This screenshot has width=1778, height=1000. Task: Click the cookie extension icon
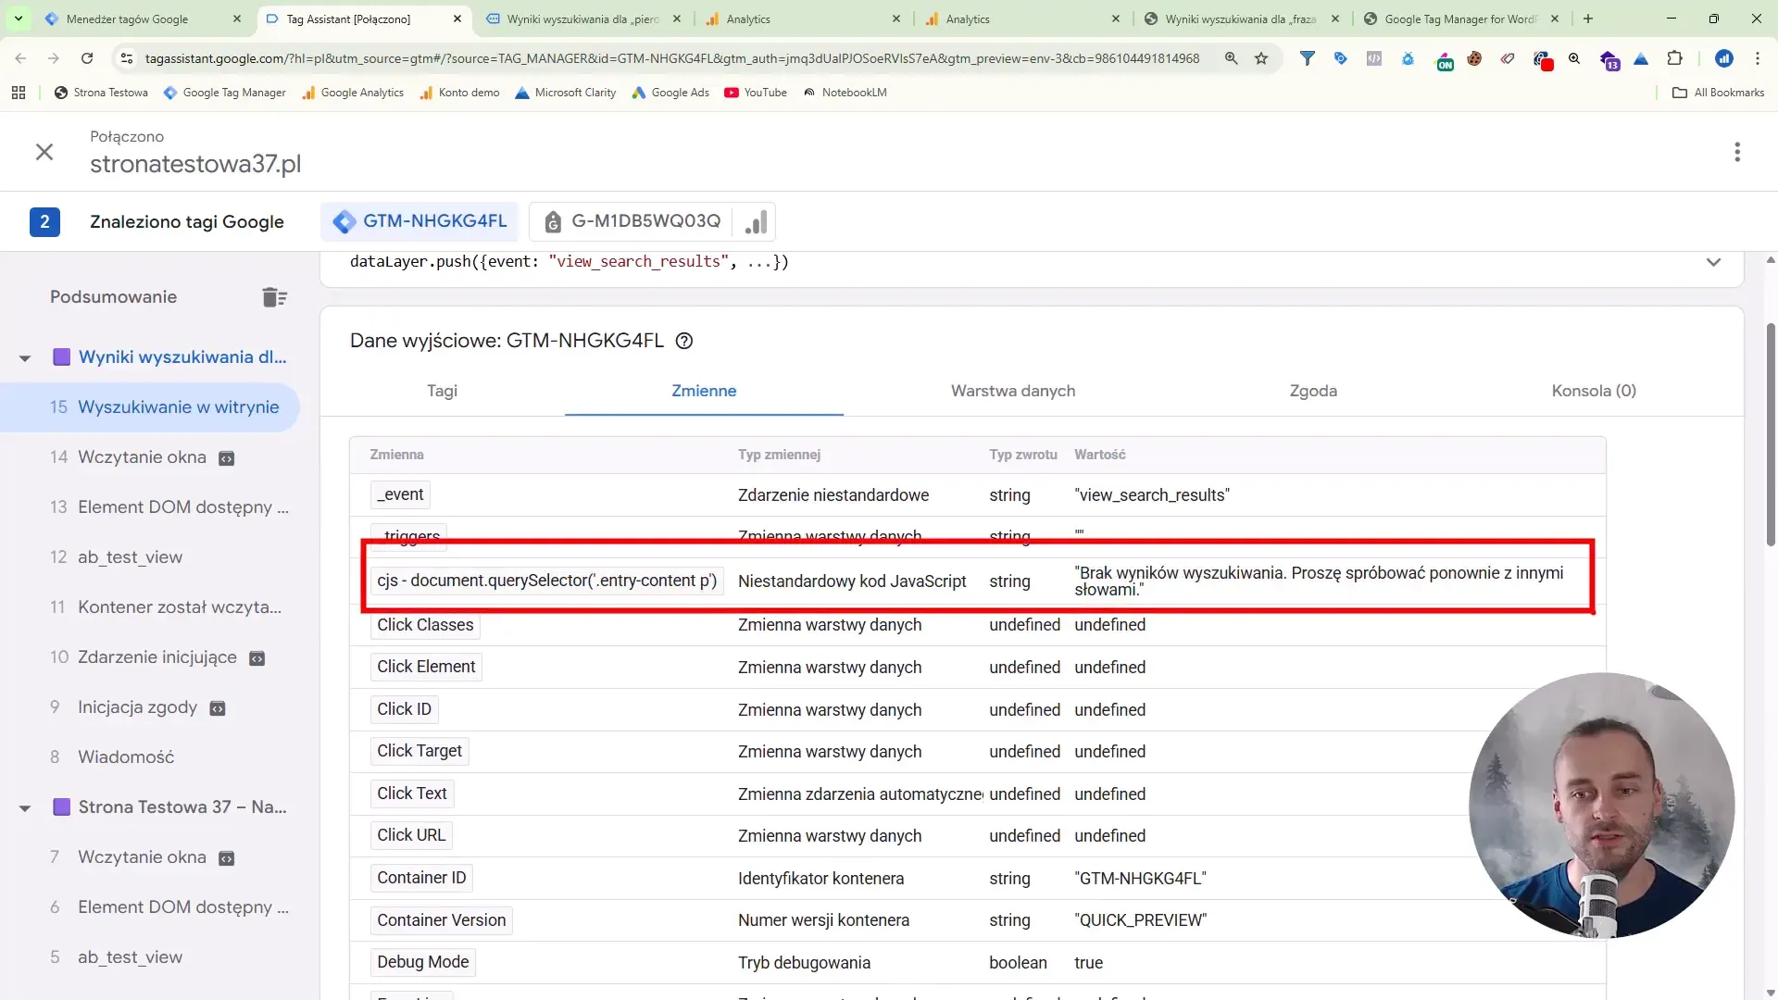(1474, 58)
